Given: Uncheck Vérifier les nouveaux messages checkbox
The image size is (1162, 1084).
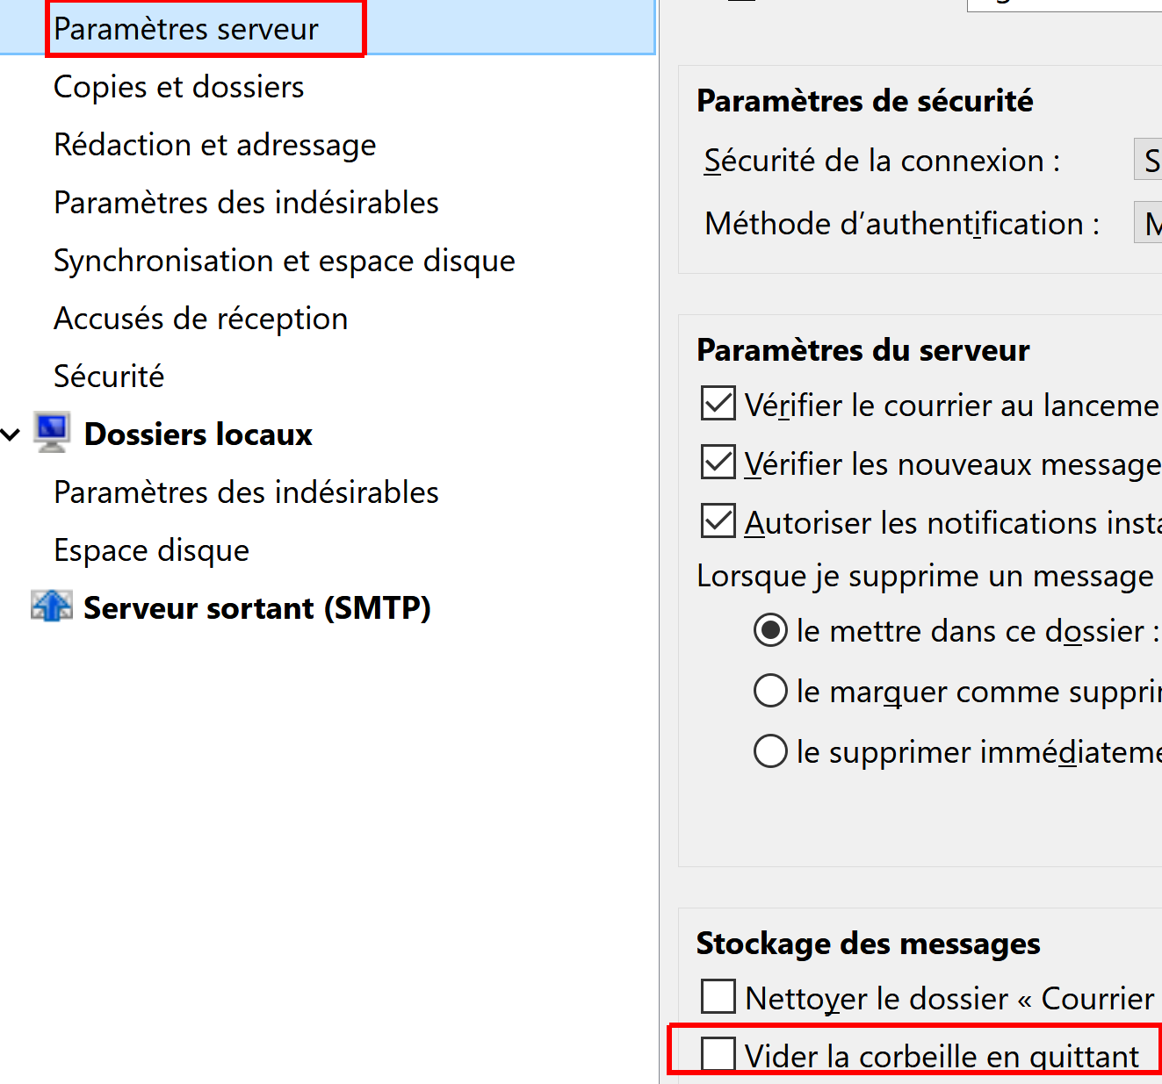Looking at the screenshot, I should 718,463.
